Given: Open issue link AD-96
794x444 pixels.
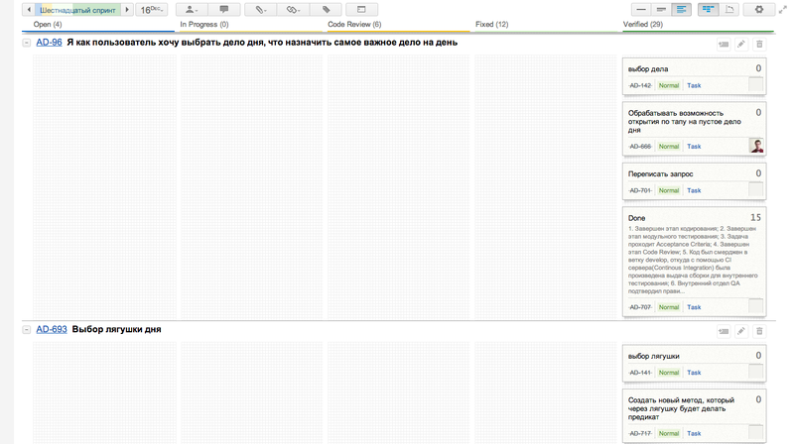Looking at the screenshot, I should 49,43.
